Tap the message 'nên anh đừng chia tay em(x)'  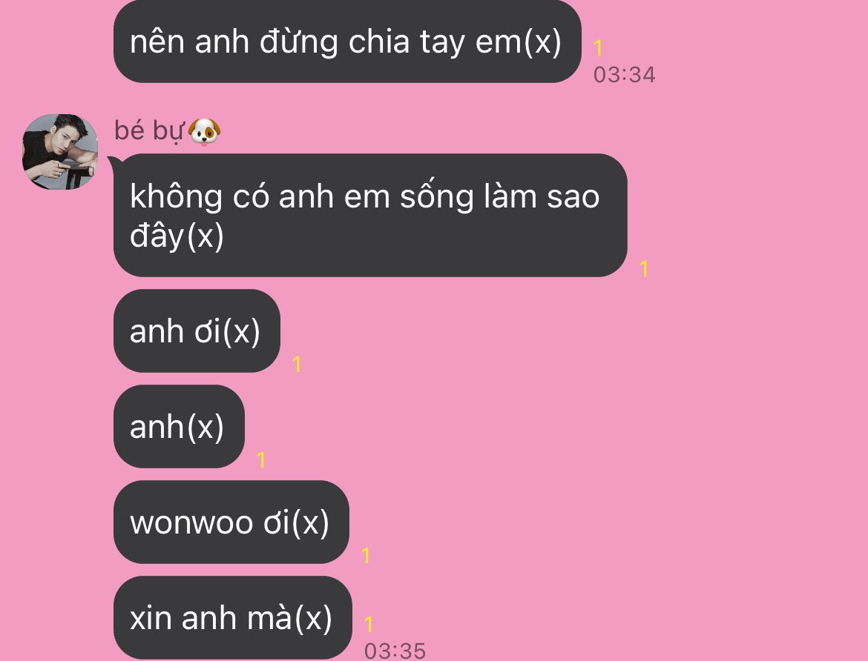(347, 41)
